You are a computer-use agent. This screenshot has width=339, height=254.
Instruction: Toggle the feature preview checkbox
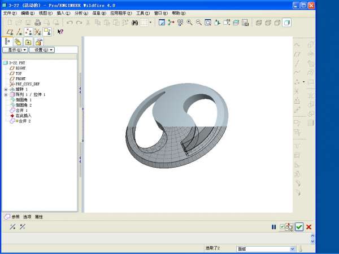coord(282,227)
